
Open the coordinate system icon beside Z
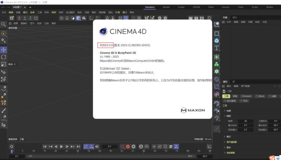click(x=36, y=18)
